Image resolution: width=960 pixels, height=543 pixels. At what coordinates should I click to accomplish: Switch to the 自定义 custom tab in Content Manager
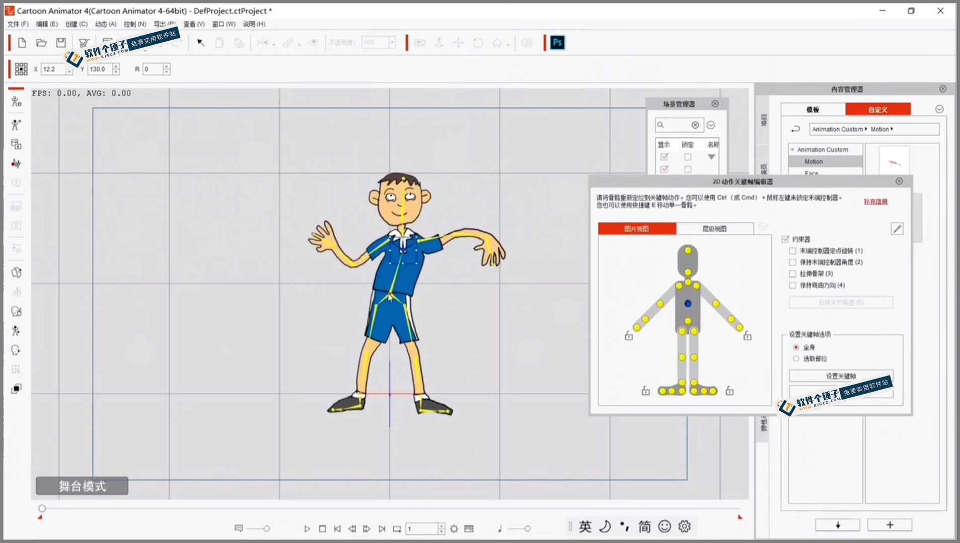coord(878,109)
